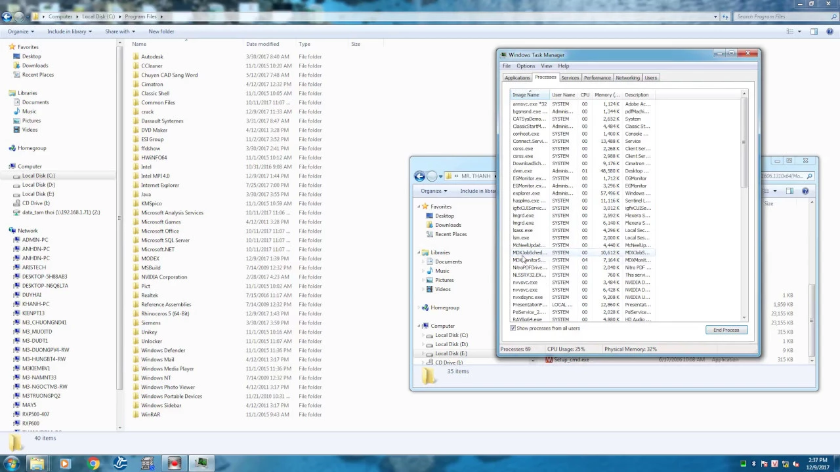Click the Memory column header in Task Manager

click(607, 95)
